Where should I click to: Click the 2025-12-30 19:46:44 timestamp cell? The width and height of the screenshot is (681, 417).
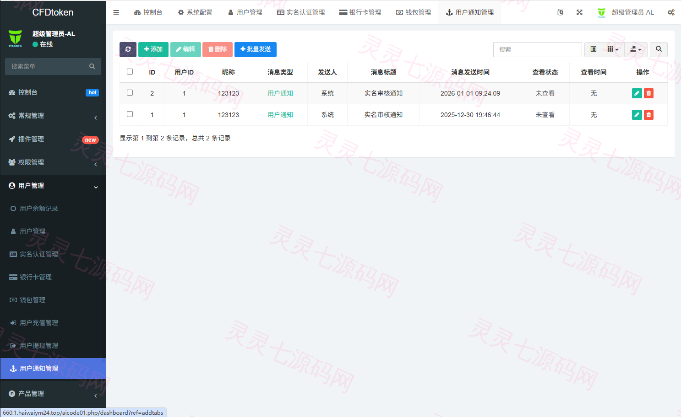[470, 115]
